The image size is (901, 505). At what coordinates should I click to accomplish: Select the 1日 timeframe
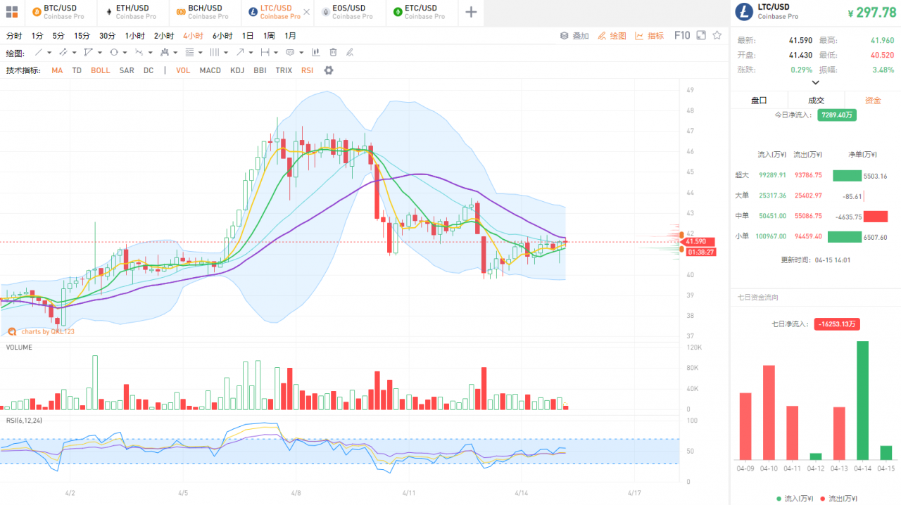tap(248, 36)
